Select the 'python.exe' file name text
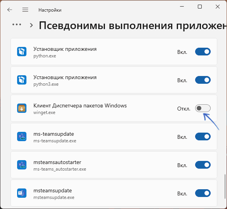The image size is (227, 209). click(45, 56)
